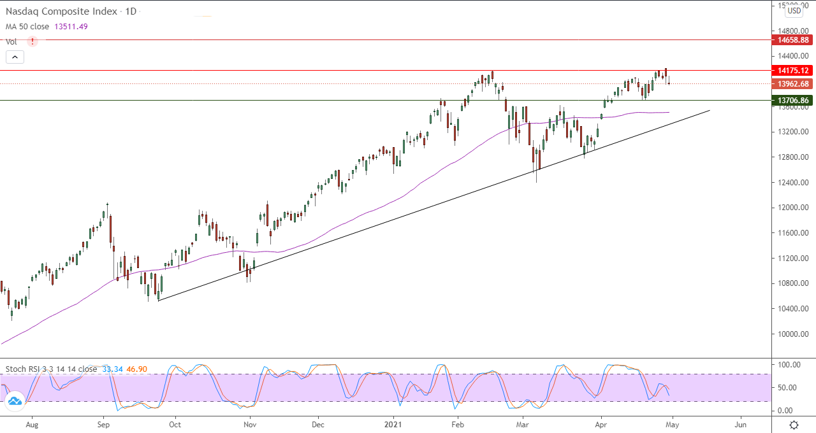The image size is (816, 433).
Task: Select the Stoch RSI indicator legend
Action: click(51, 369)
